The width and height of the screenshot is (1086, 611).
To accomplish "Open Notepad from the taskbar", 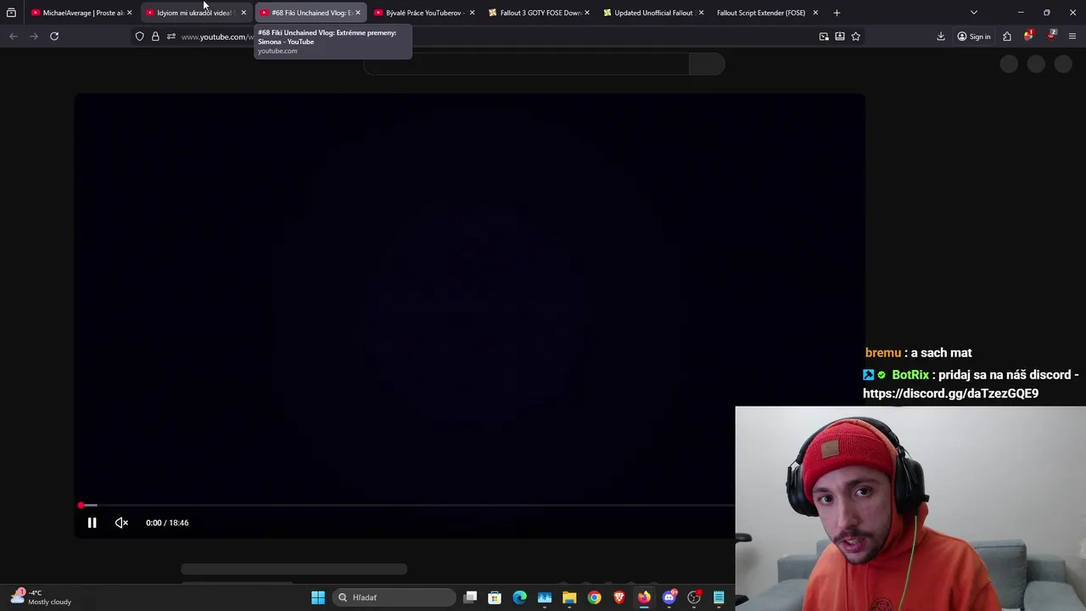I will click(719, 597).
